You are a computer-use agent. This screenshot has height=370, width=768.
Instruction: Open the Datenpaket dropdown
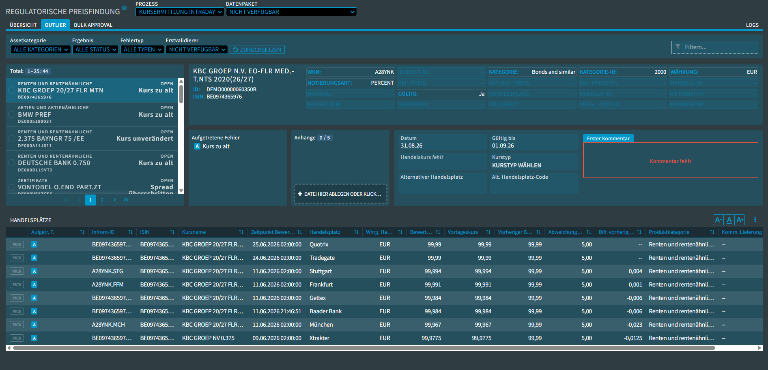(291, 12)
